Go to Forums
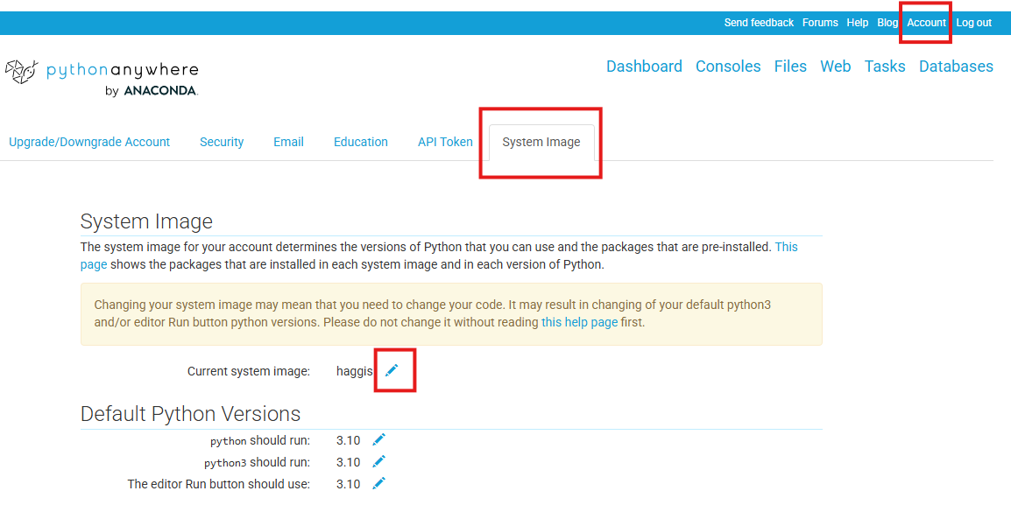This screenshot has width=1011, height=505. 820,23
